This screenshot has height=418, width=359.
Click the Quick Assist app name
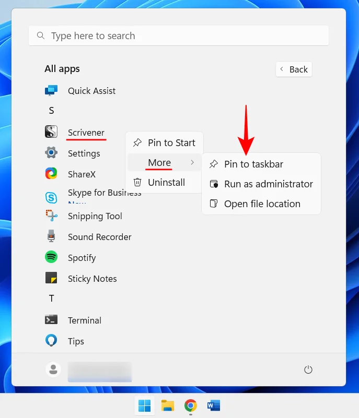tap(91, 91)
